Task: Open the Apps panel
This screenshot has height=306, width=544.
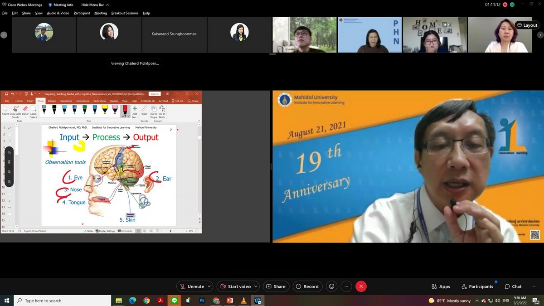Action: pos(441,287)
